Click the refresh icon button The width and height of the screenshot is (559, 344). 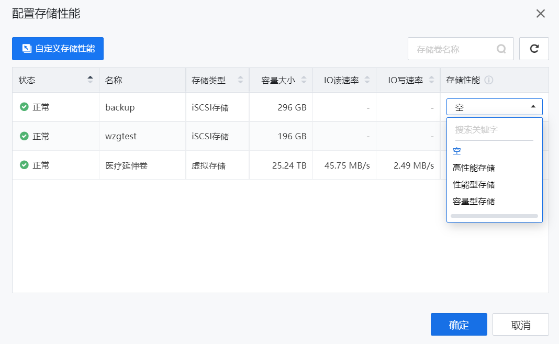click(x=534, y=49)
